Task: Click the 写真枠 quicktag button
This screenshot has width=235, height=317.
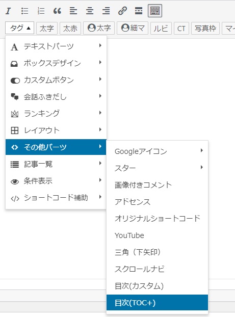Action: click(x=205, y=28)
